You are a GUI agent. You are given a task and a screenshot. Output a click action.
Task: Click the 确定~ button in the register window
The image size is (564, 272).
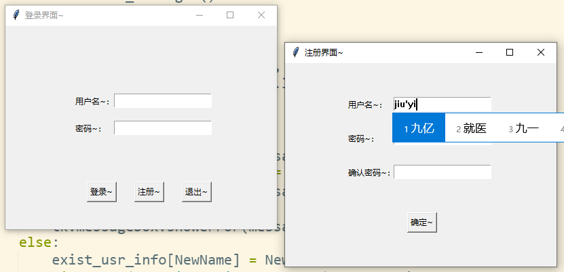tap(422, 222)
